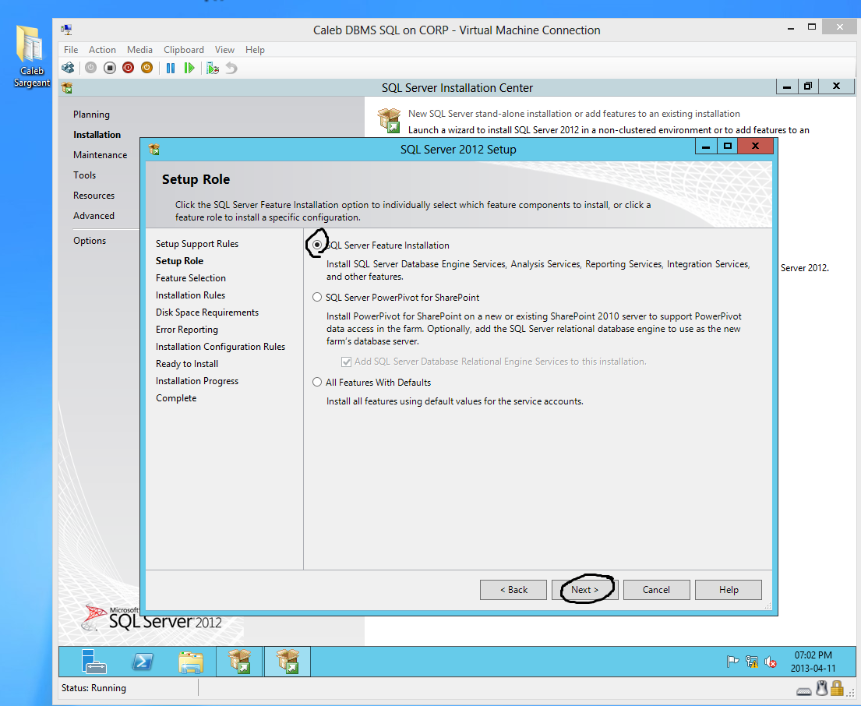
Task: Click the padlock security status icon
Action: [837, 688]
